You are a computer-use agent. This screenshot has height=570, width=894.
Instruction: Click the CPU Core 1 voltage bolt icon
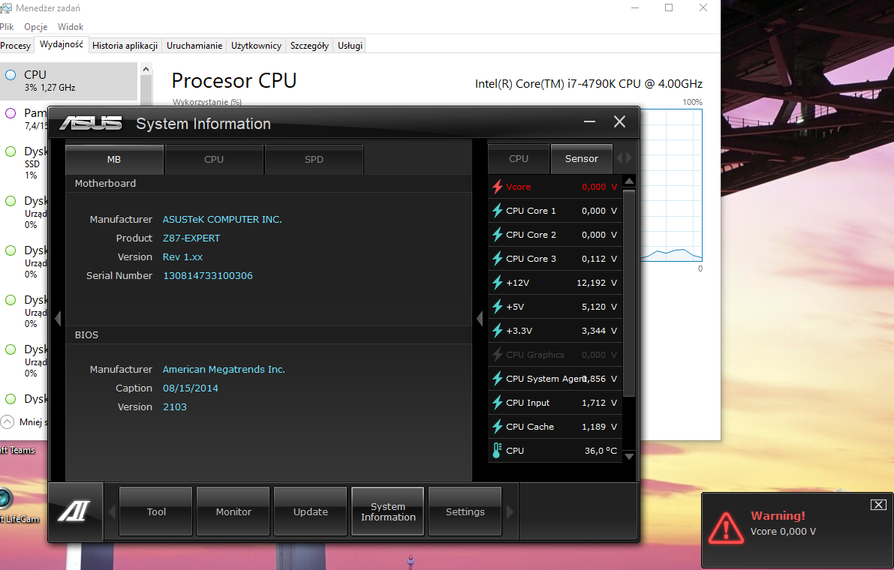[x=497, y=211]
